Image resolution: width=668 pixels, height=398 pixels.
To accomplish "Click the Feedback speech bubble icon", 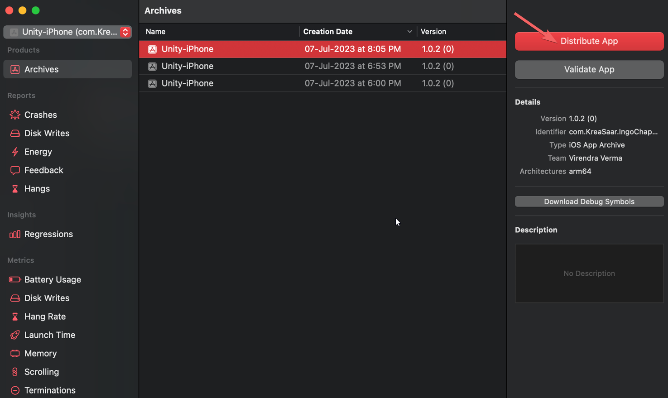I will [x=15, y=170].
